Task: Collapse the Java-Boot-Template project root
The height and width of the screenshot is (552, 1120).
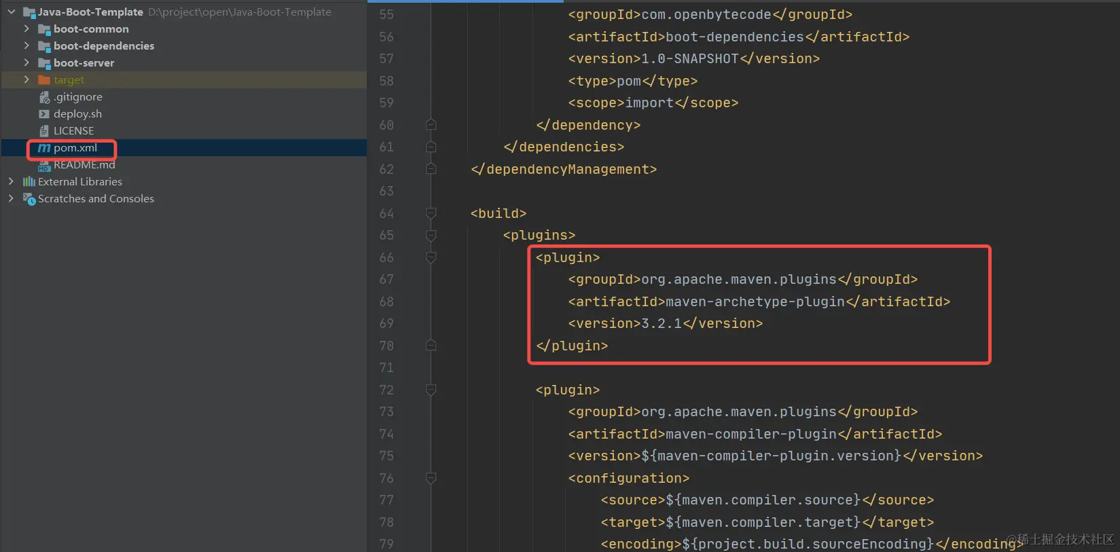Action: point(11,12)
